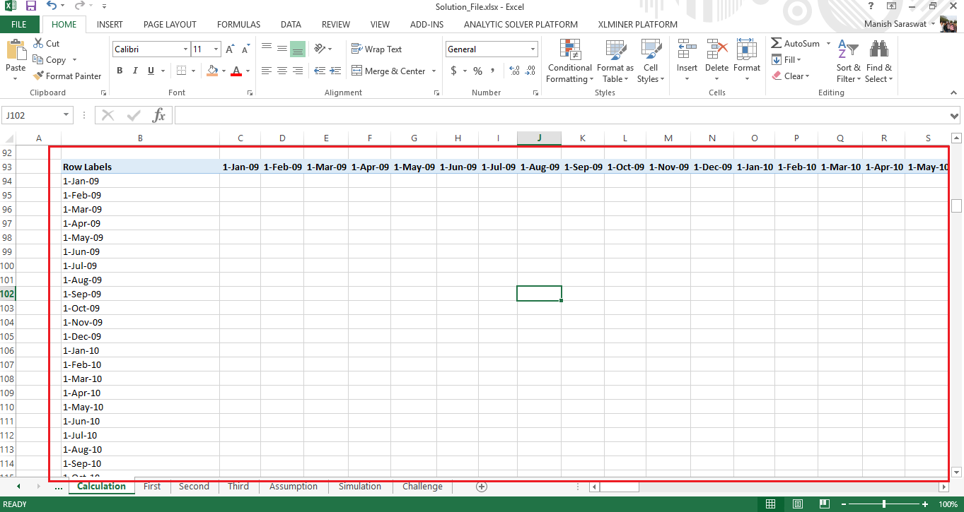Open the General number format dropdown
The width and height of the screenshot is (964, 512).
533,49
